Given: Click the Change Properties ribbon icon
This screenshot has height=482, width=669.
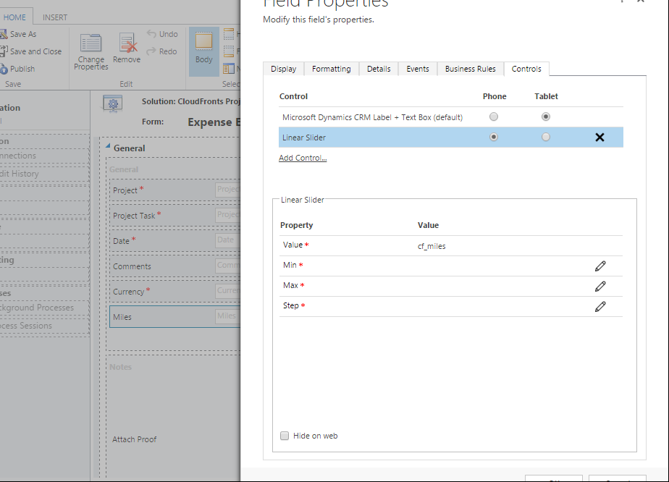Looking at the screenshot, I should pyautogui.click(x=91, y=51).
